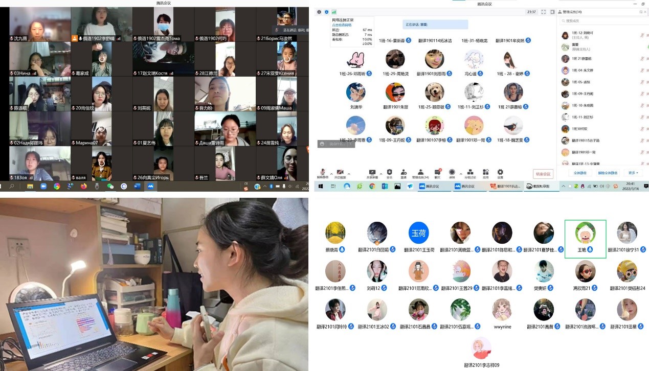Click the 安全 (Security) shield icon
This screenshot has height=371, width=649.
click(389, 173)
